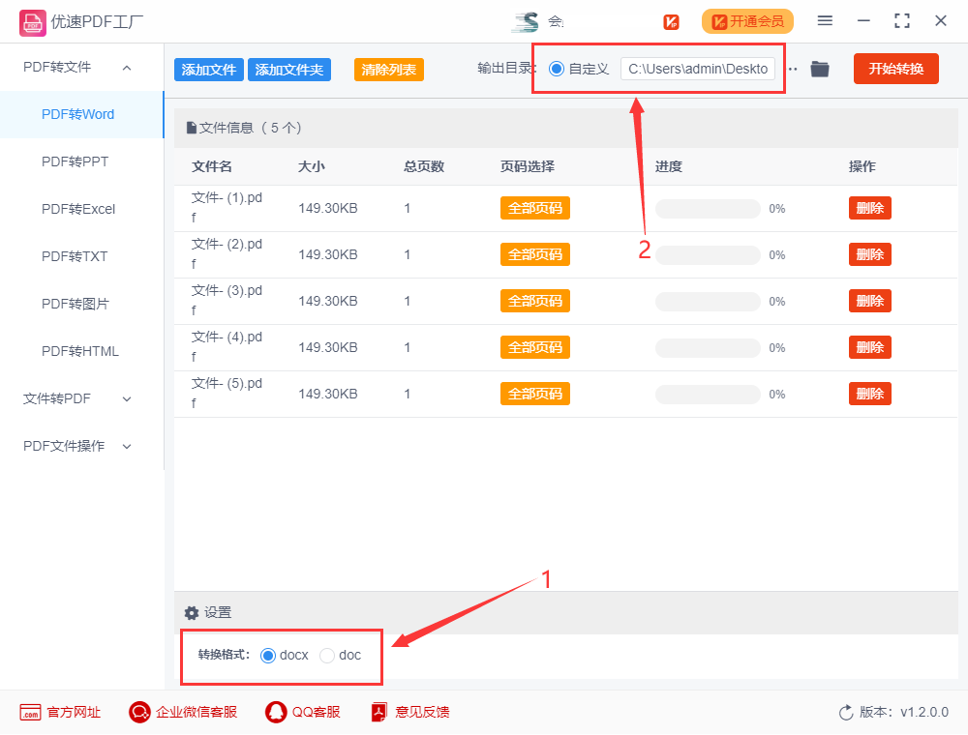Collapse the PDF转文件 section
This screenshot has height=735, width=968.
[127, 68]
